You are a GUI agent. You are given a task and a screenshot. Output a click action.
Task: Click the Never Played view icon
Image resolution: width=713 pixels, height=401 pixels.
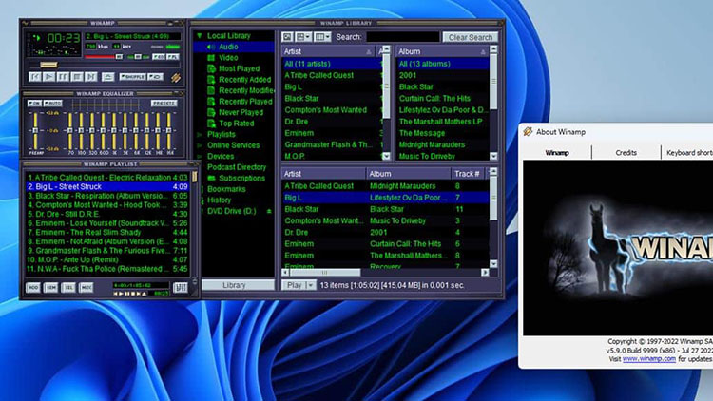pyautogui.click(x=211, y=112)
